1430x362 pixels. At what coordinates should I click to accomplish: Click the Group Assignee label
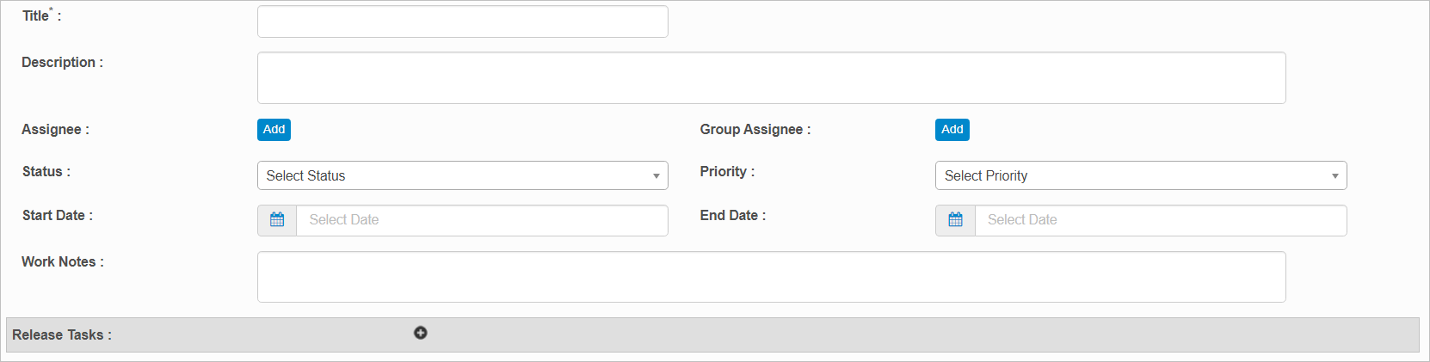click(x=755, y=130)
